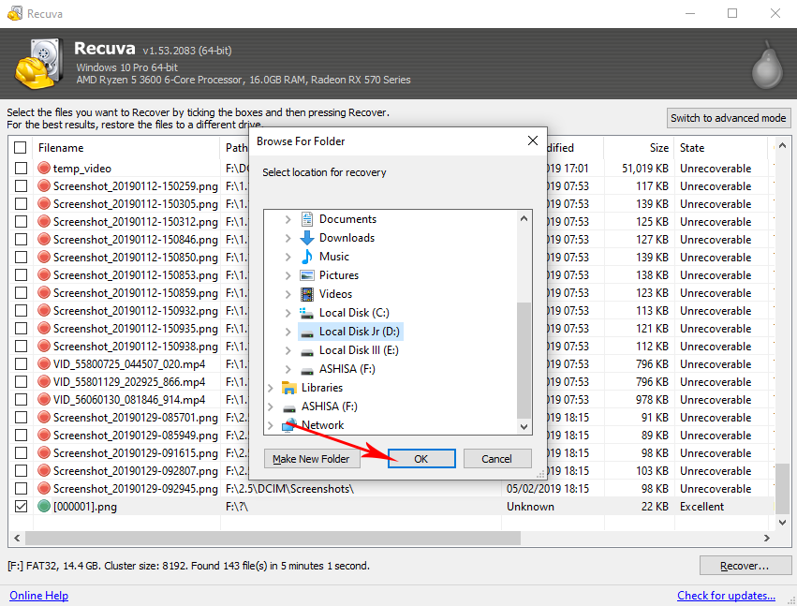Click the Documents folder icon in tree
Image resolution: width=797 pixels, height=606 pixels.
[x=307, y=219]
